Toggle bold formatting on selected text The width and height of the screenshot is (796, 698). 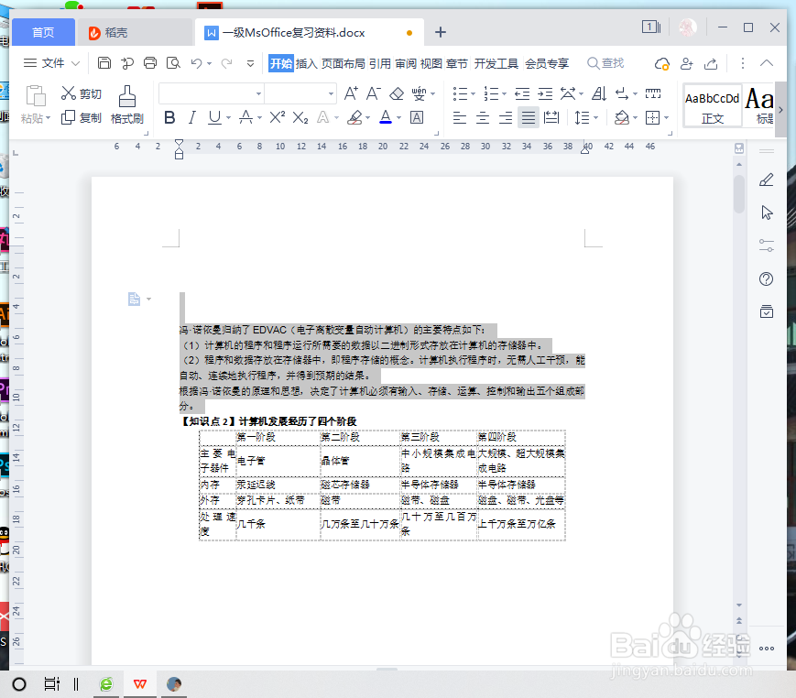pyautogui.click(x=169, y=117)
